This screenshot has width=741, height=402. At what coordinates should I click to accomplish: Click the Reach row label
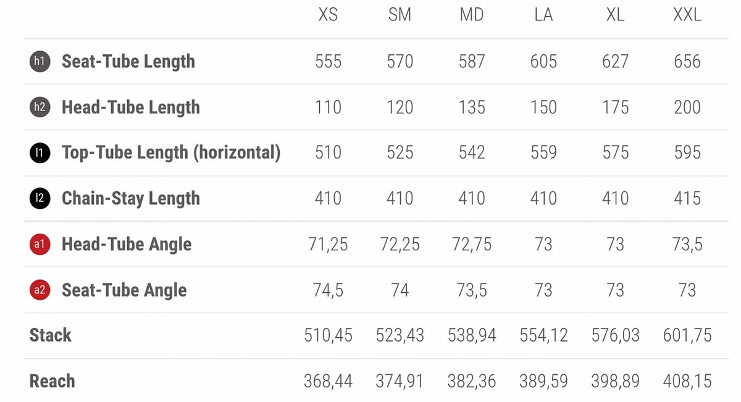pyautogui.click(x=52, y=381)
